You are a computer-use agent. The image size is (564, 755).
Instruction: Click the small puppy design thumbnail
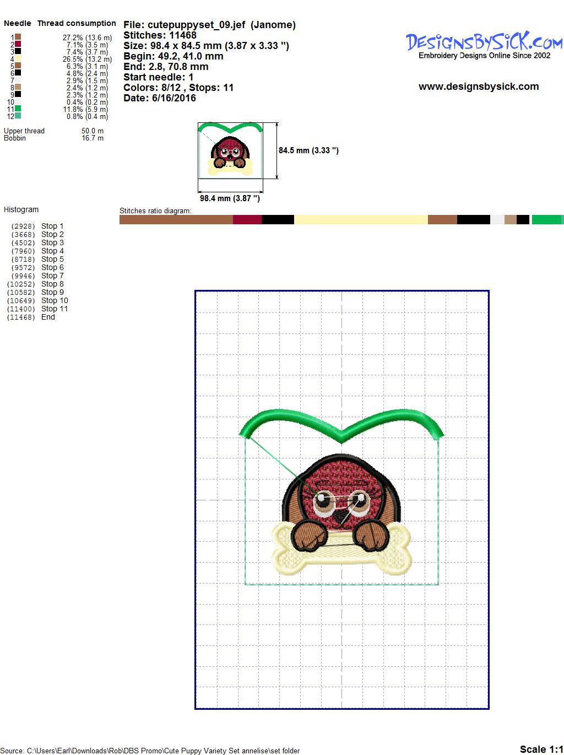click(230, 151)
